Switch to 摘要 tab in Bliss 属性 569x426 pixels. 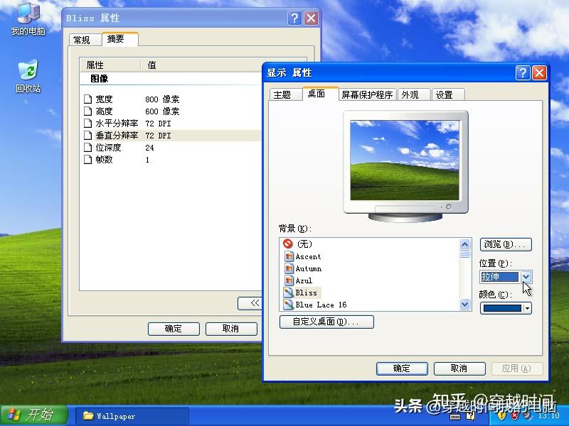tap(119, 39)
